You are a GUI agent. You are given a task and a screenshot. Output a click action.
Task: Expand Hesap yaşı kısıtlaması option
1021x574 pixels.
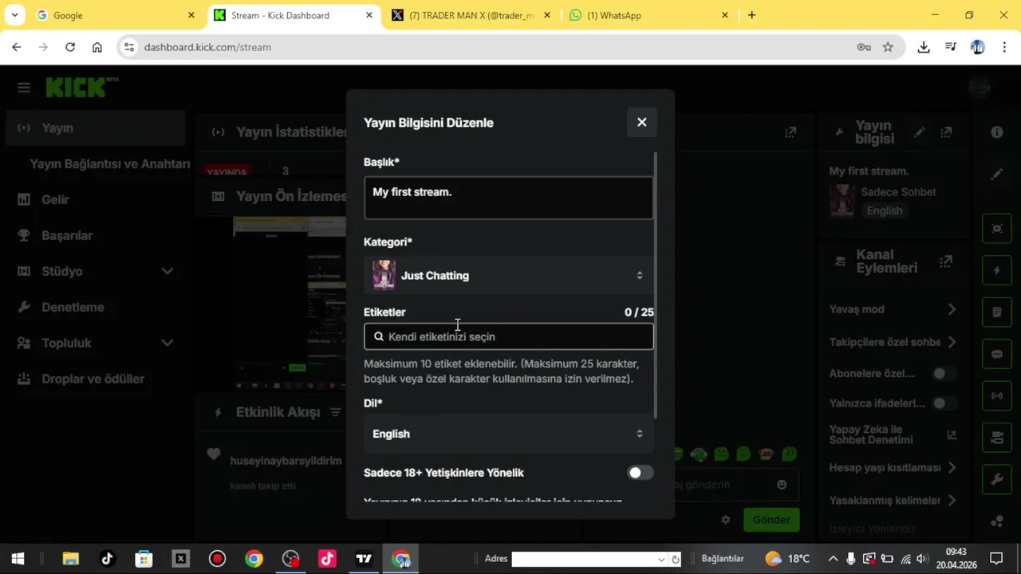(x=952, y=467)
